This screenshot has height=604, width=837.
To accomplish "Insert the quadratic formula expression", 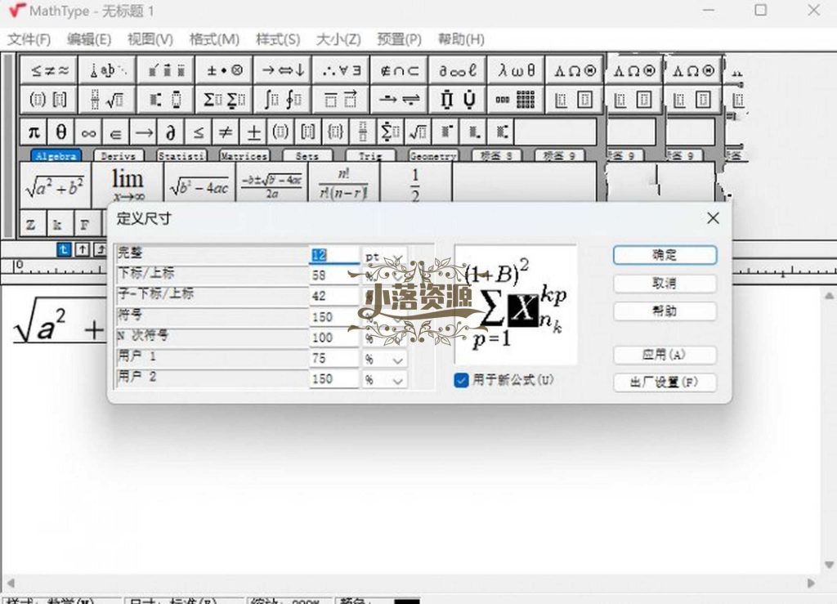I will (271, 183).
